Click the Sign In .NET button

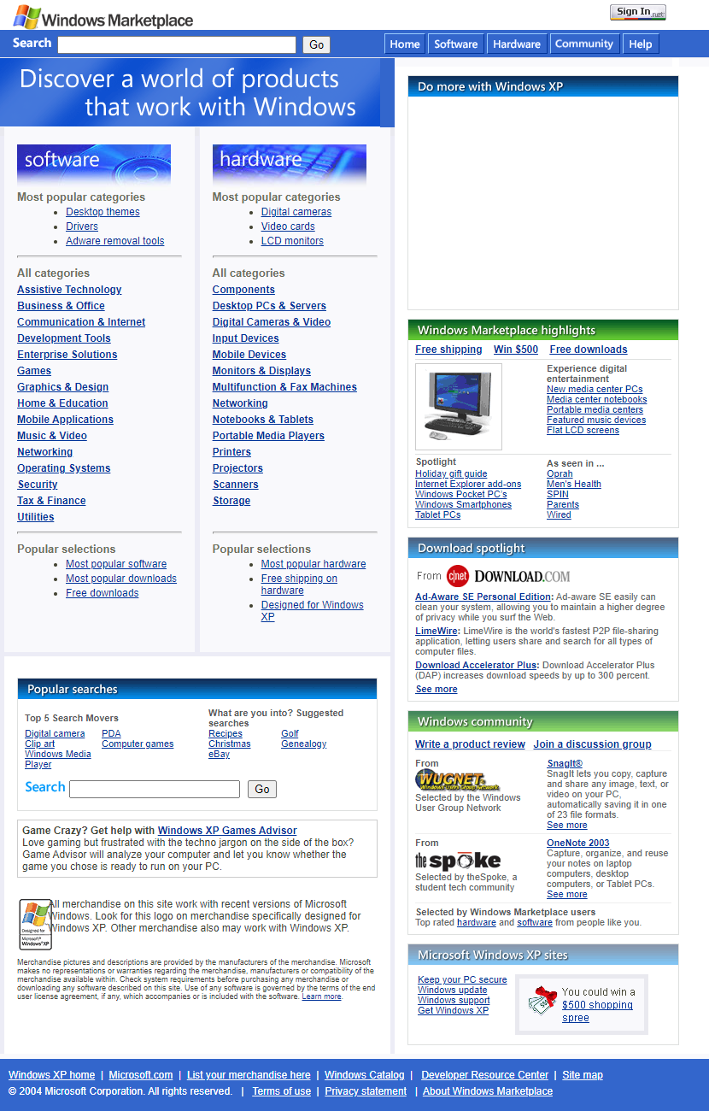[x=637, y=12]
